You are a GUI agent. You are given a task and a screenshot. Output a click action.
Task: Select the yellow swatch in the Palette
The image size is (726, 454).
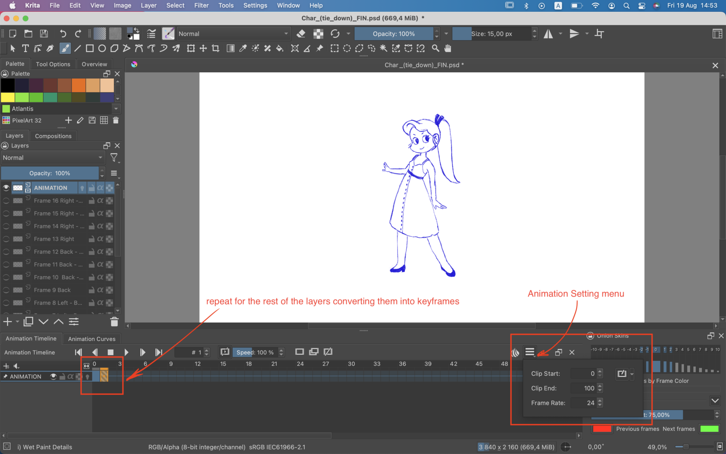[7, 97]
